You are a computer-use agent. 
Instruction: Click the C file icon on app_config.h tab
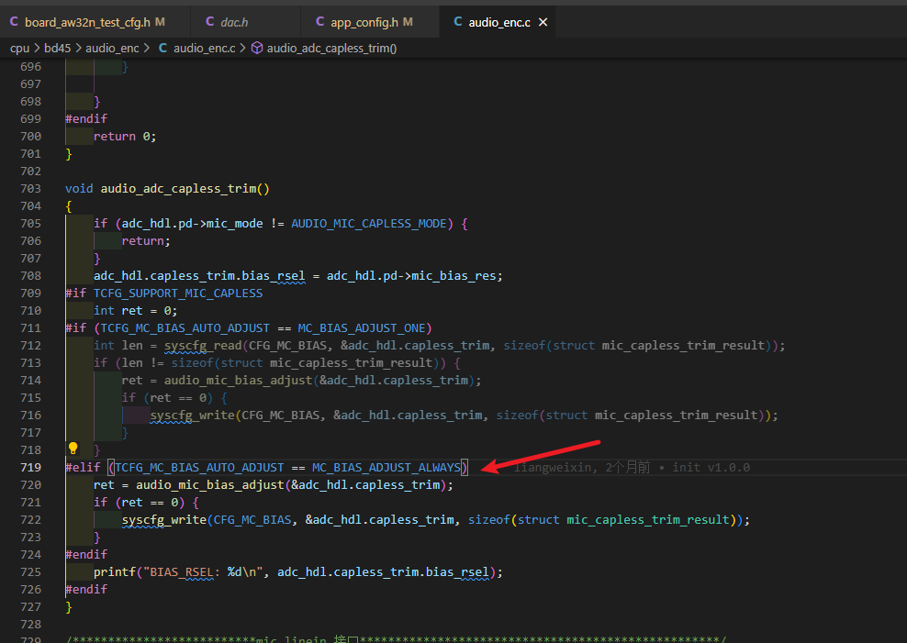(x=319, y=22)
